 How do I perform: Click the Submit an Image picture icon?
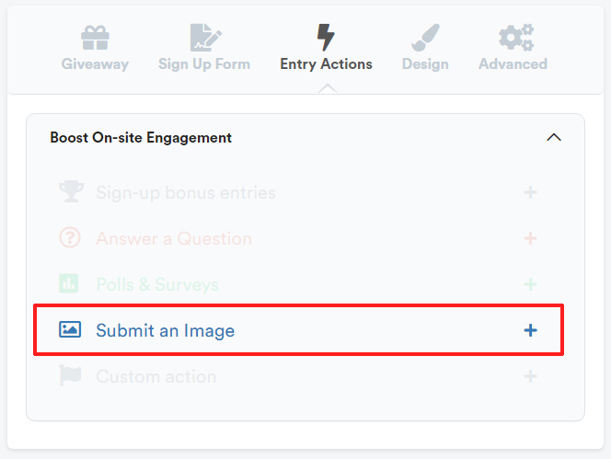pos(70,329)
